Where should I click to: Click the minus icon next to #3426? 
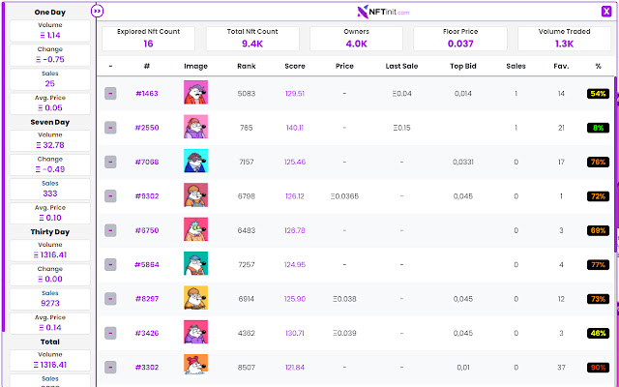tap(111, 333)
